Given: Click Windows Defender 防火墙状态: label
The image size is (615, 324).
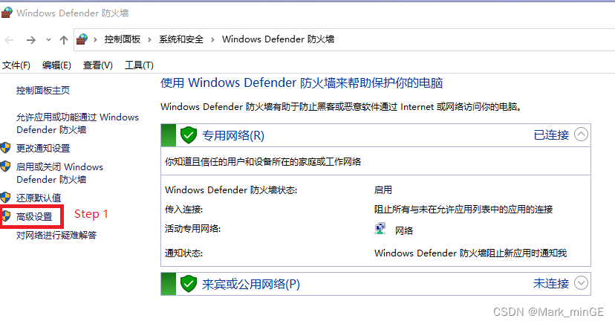Looking at the screenshot, I should click(x=231, y=190).
